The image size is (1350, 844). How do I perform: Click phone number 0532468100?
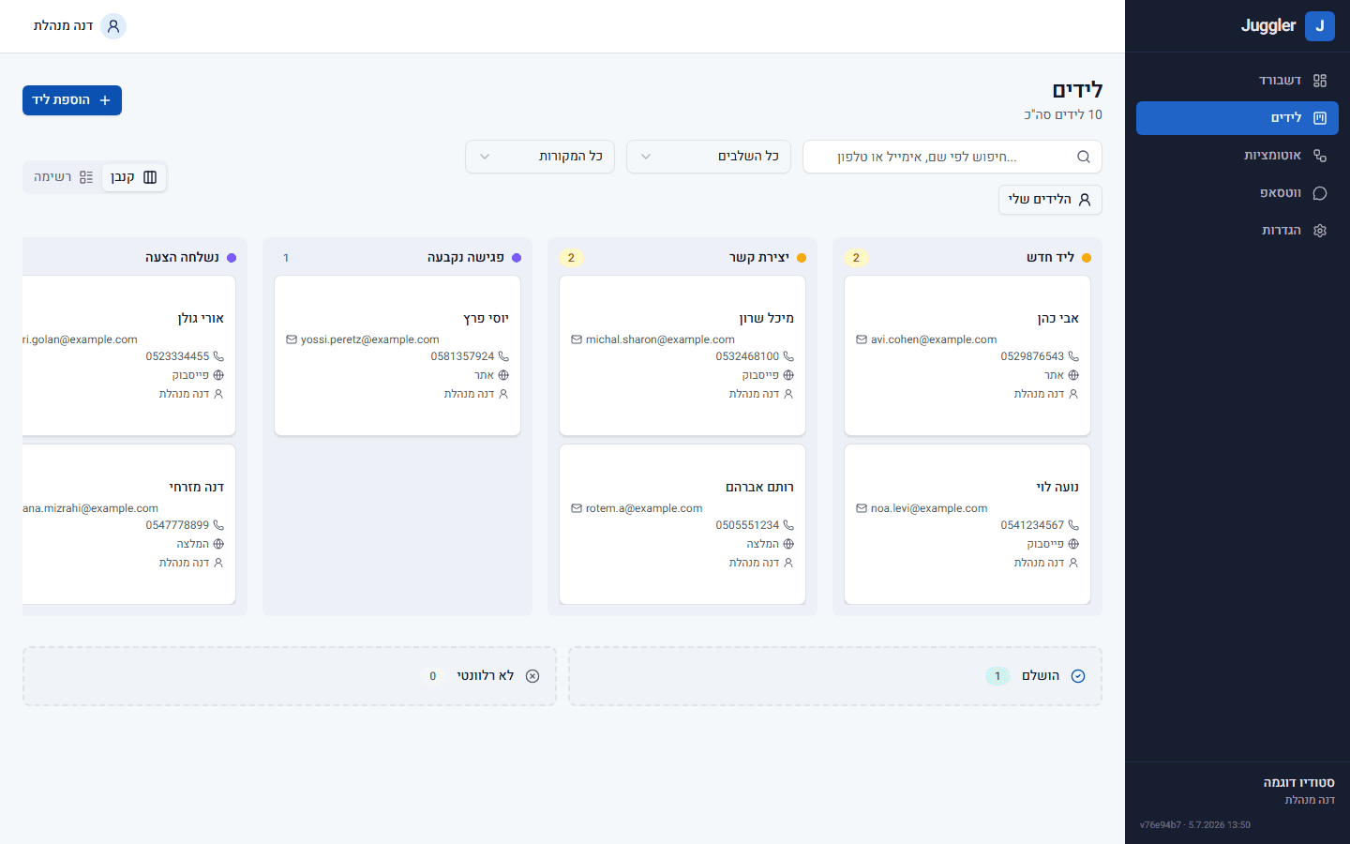coord(747,356)
